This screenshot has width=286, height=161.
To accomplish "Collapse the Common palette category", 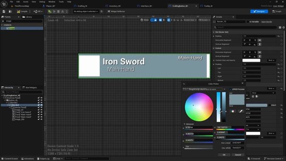I will click(x=2, y=25).
